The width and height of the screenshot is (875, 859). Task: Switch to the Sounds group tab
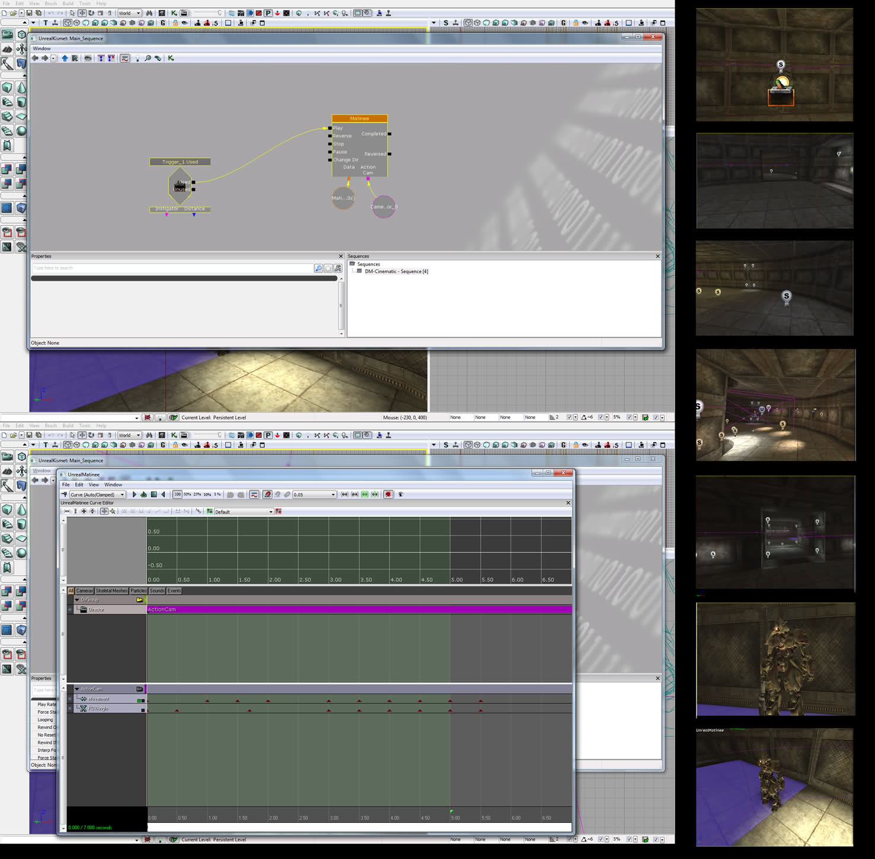157,591
